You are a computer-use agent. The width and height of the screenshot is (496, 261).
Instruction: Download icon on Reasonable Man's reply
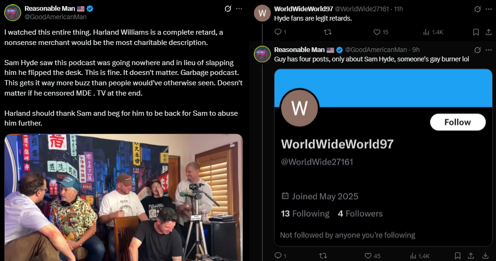[x=485, y=256]
